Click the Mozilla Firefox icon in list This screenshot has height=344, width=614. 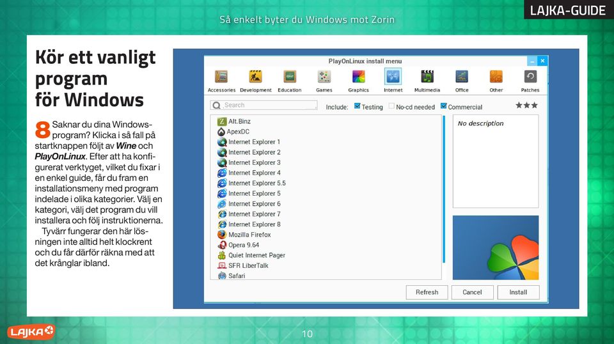(222, 235)
